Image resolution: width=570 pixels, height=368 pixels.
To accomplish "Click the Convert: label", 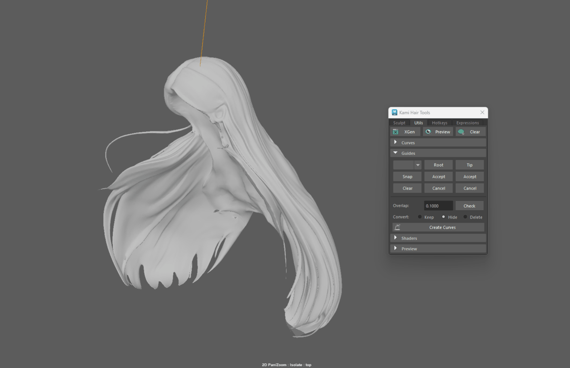I will click(x=401, y=217).
